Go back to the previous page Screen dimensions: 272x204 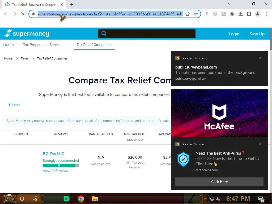click(x=6, y=14)
